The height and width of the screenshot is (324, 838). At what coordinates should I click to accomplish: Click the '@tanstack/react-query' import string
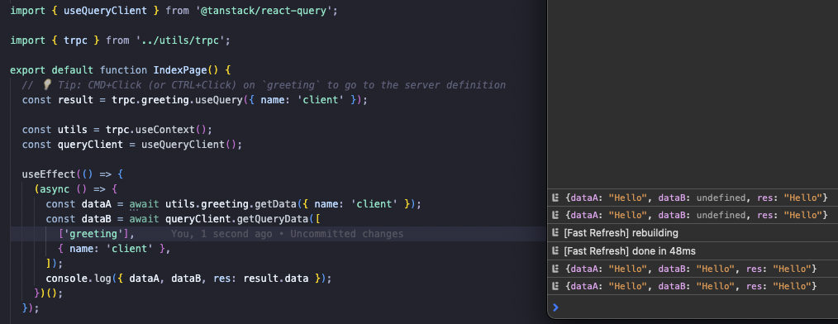pos(264,11)
